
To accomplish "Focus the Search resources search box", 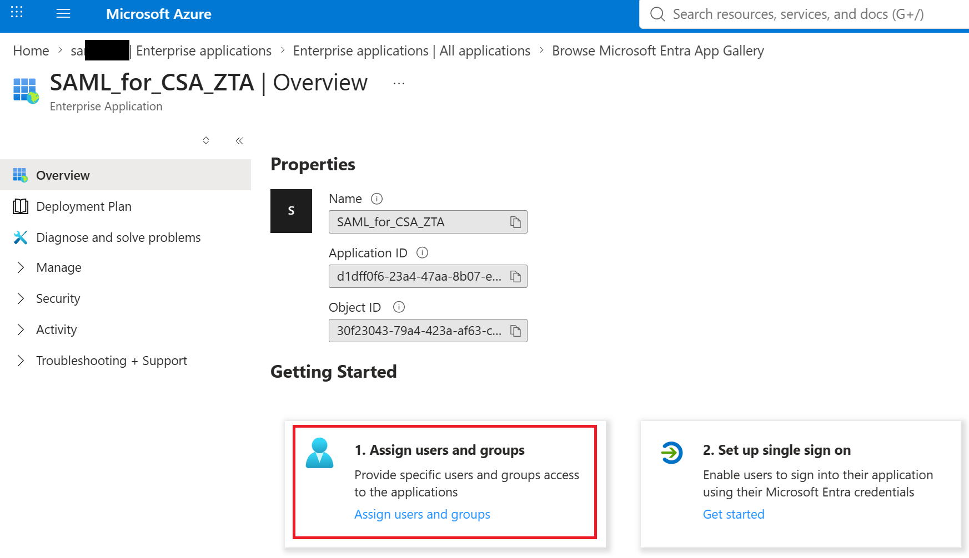I will (x=804, y=14).
